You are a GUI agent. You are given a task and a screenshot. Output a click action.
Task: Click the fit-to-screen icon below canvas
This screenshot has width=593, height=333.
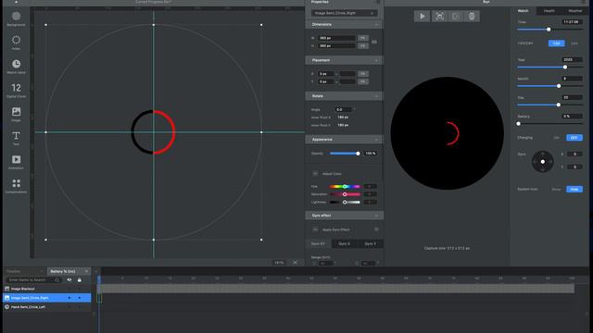click(x=295, y=263)
